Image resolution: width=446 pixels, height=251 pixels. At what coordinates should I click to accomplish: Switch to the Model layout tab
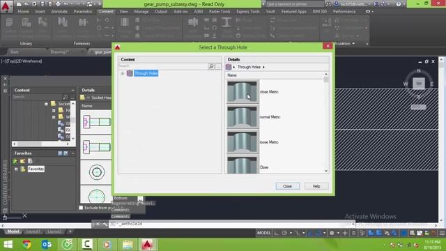click(13, 231)
